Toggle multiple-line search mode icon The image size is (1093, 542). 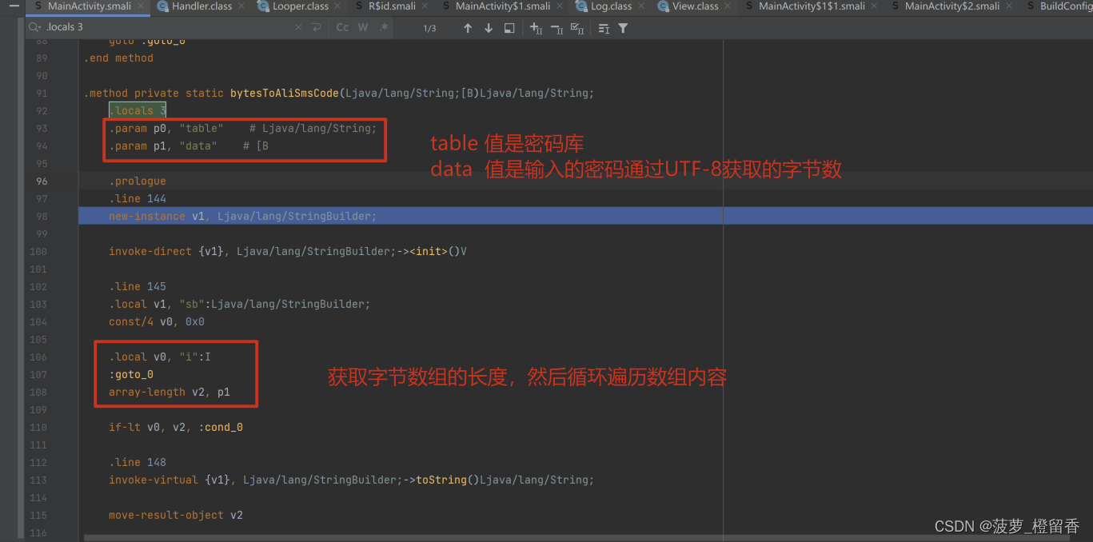tap(317, 27)
